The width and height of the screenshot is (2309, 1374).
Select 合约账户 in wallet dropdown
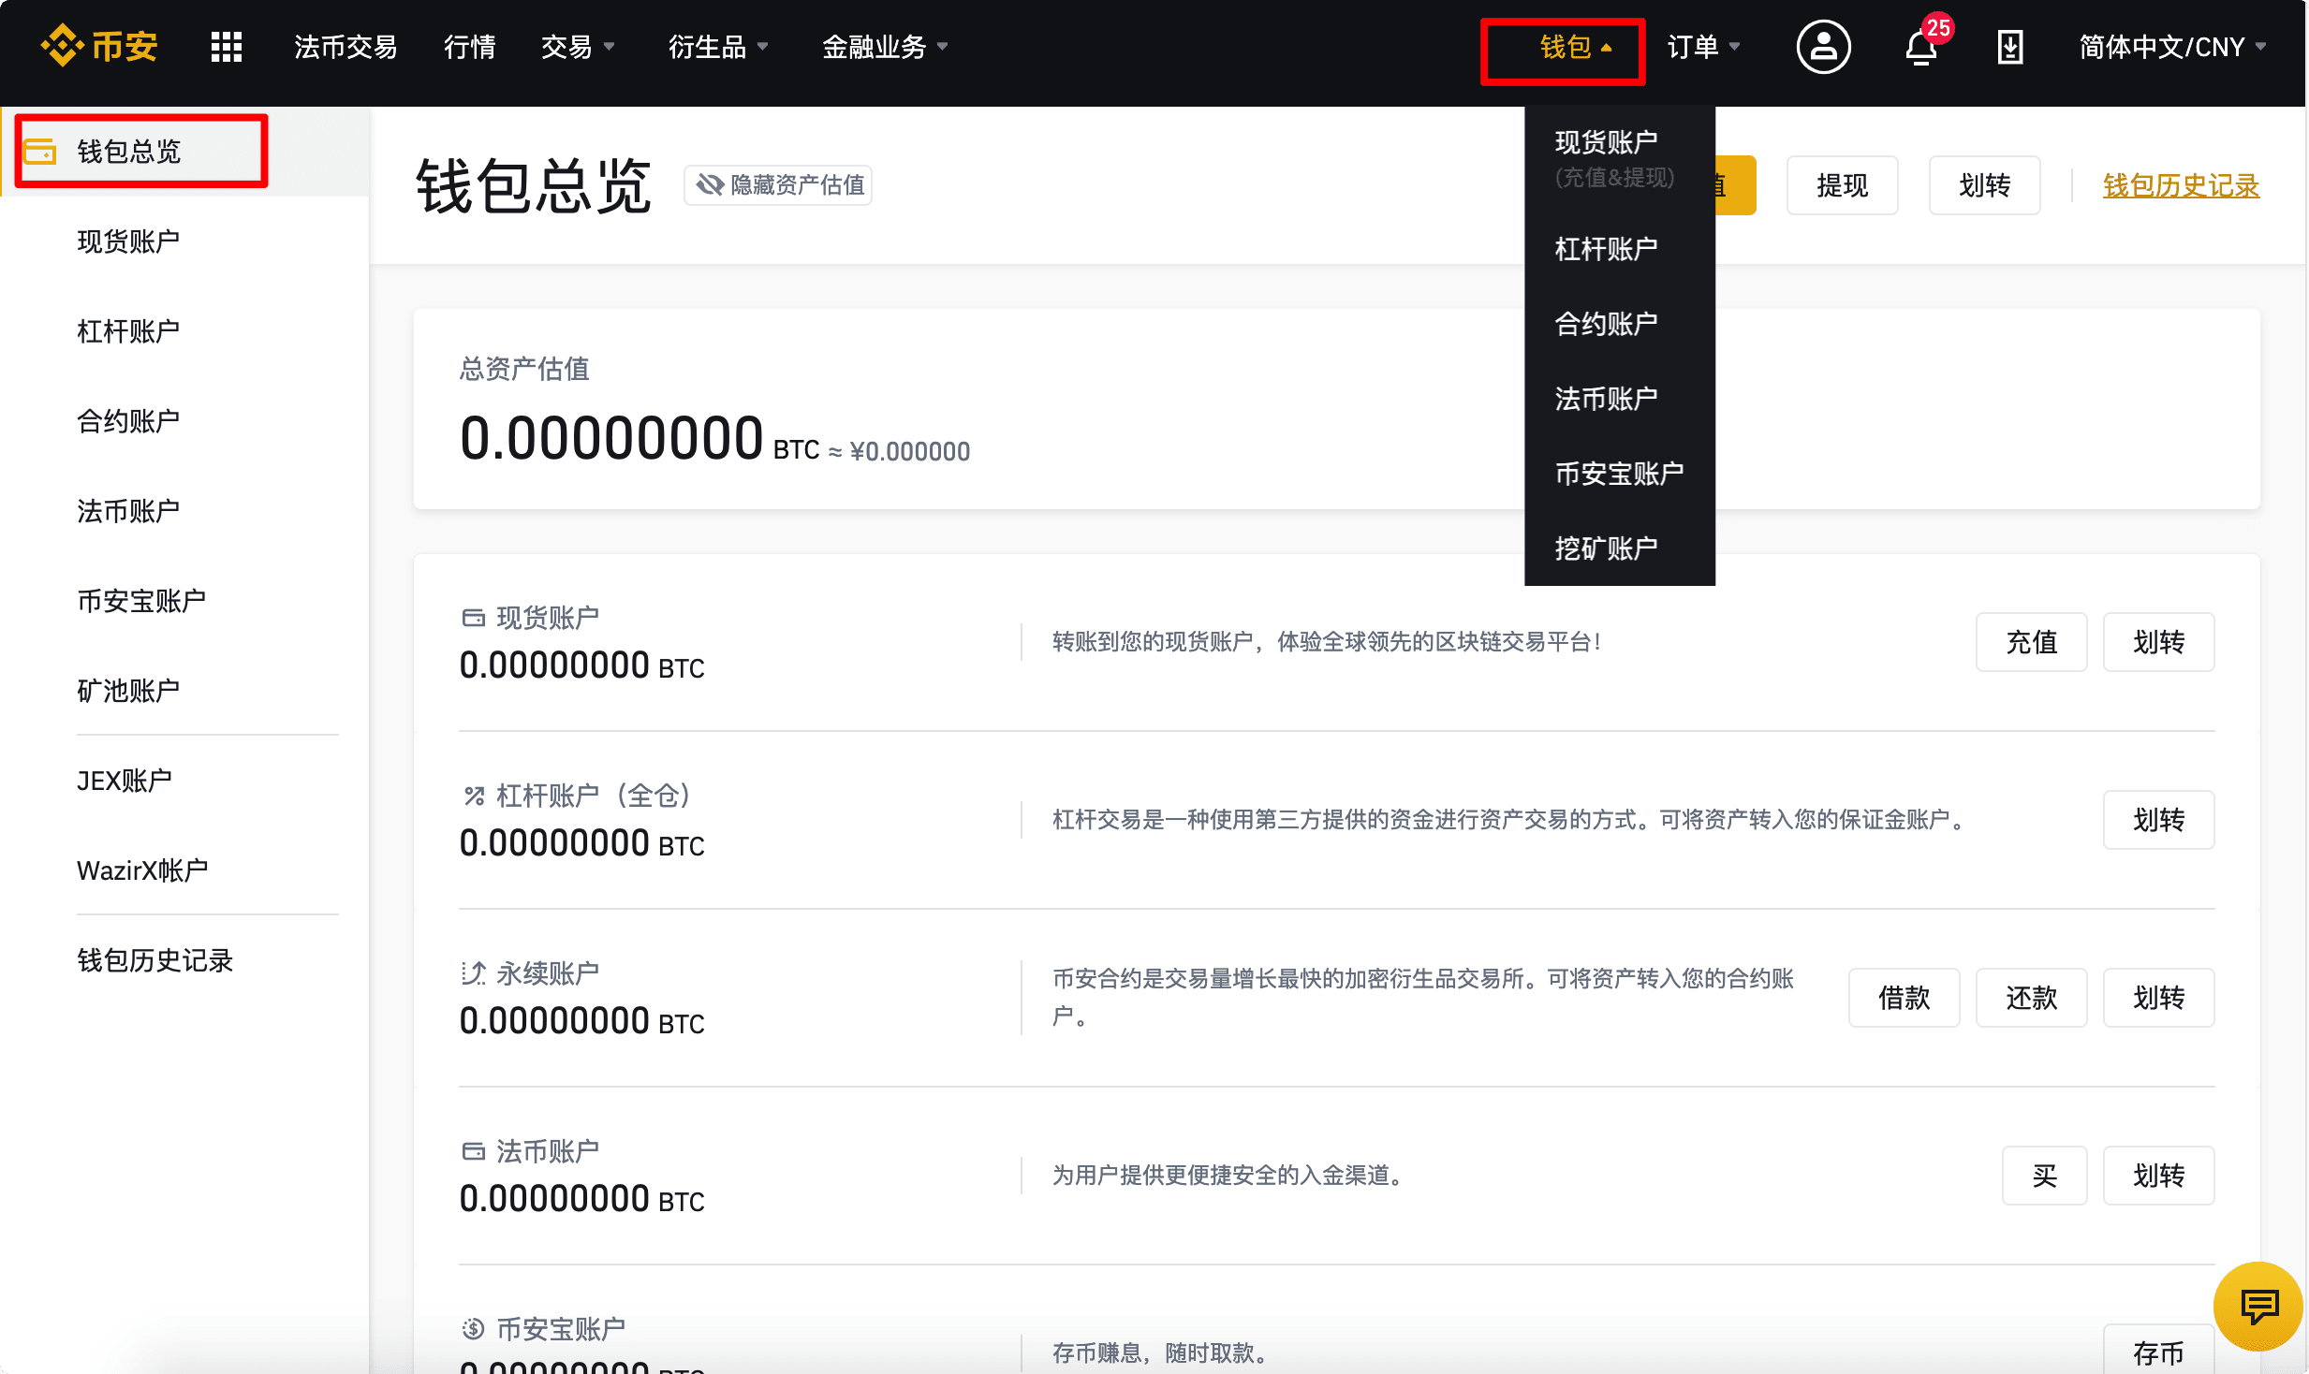tap(1619, 324)
